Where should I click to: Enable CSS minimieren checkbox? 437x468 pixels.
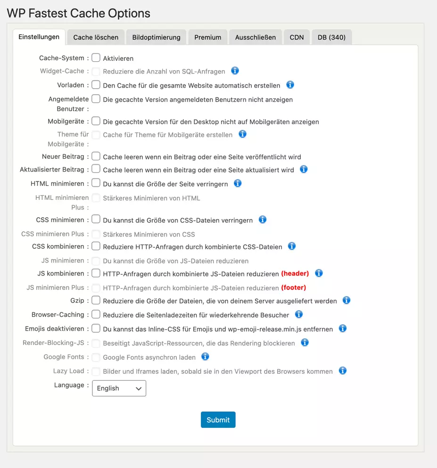[96, 219]
